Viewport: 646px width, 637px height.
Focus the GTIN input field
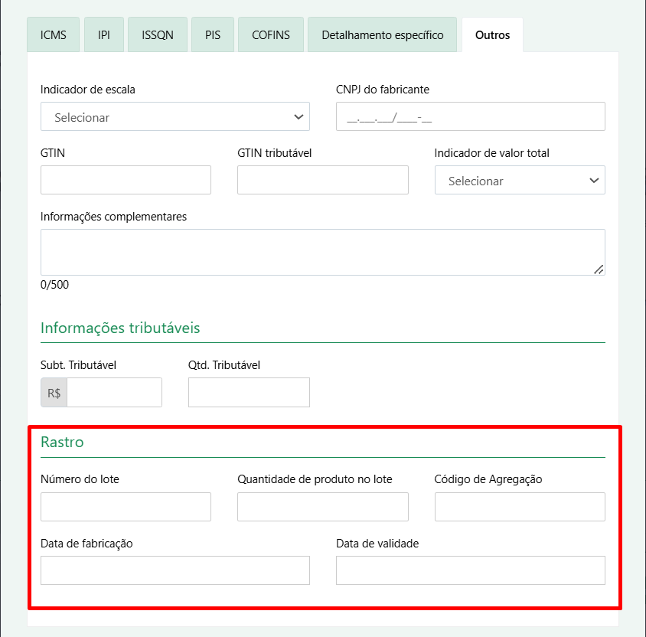click(x=126, y=180)
